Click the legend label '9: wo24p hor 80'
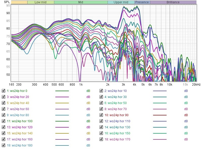 point(18,115)
